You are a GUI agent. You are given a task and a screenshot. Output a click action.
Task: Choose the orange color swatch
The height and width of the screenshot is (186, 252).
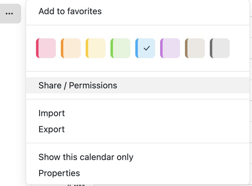click(x=71, y=48)
